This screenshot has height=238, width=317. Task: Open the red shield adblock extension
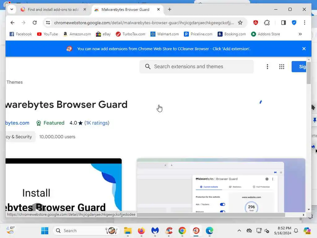255,23
